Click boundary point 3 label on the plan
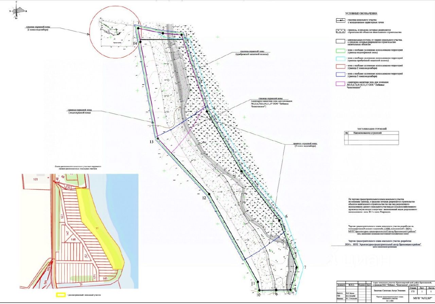435x304 pixels. point(186,35)
